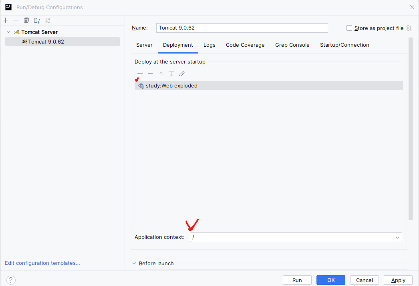Screen dimensions: 419x286
Task: Select the study:Web exploded artifact
Action: (269, 85)
